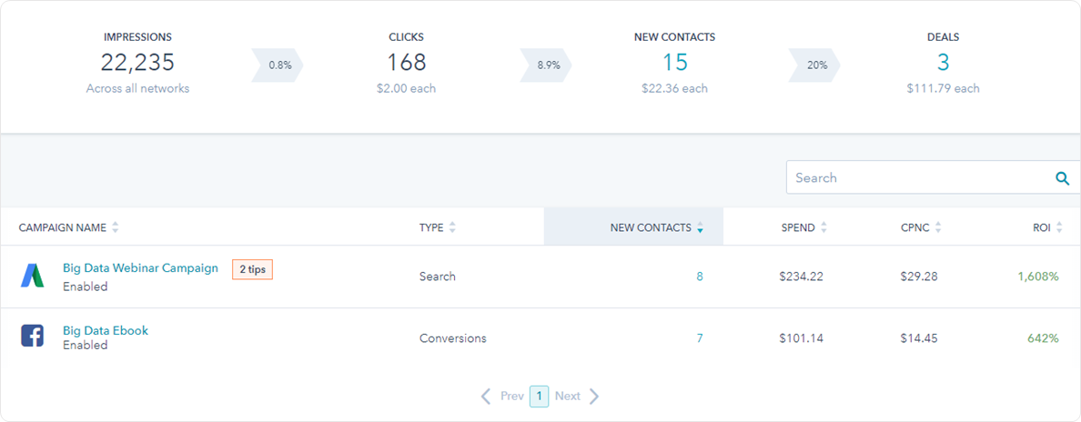
Task: Click the Google Ads campaign icon
Action: 33,276
